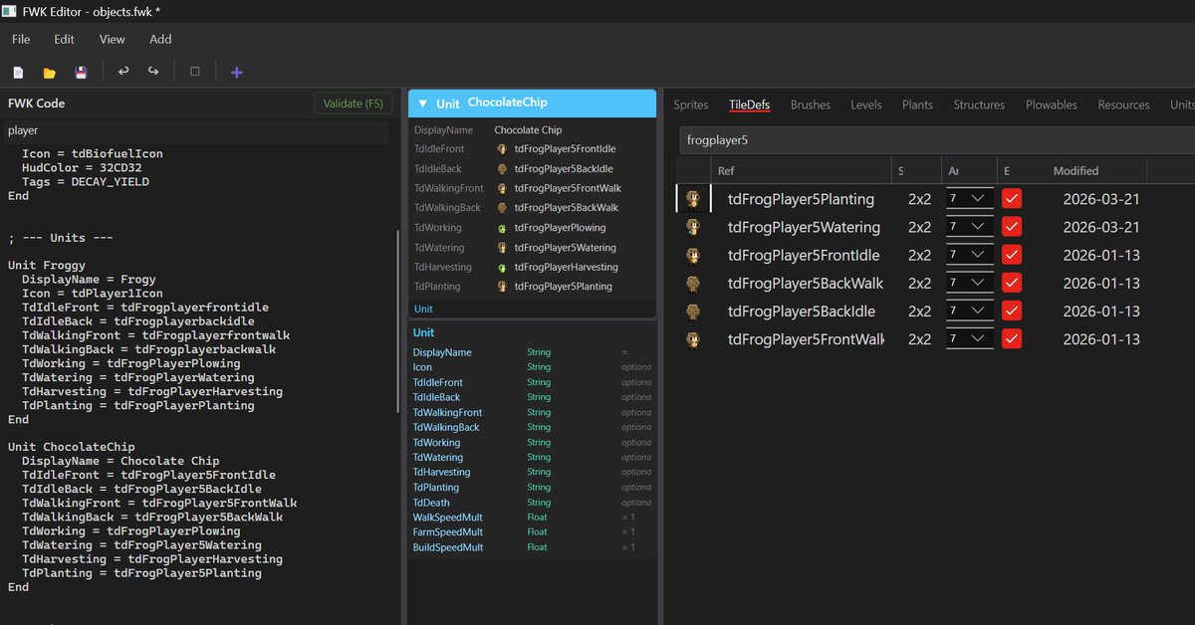
Task: Select the BuildSpeedMult schema row
Action: 532,547
